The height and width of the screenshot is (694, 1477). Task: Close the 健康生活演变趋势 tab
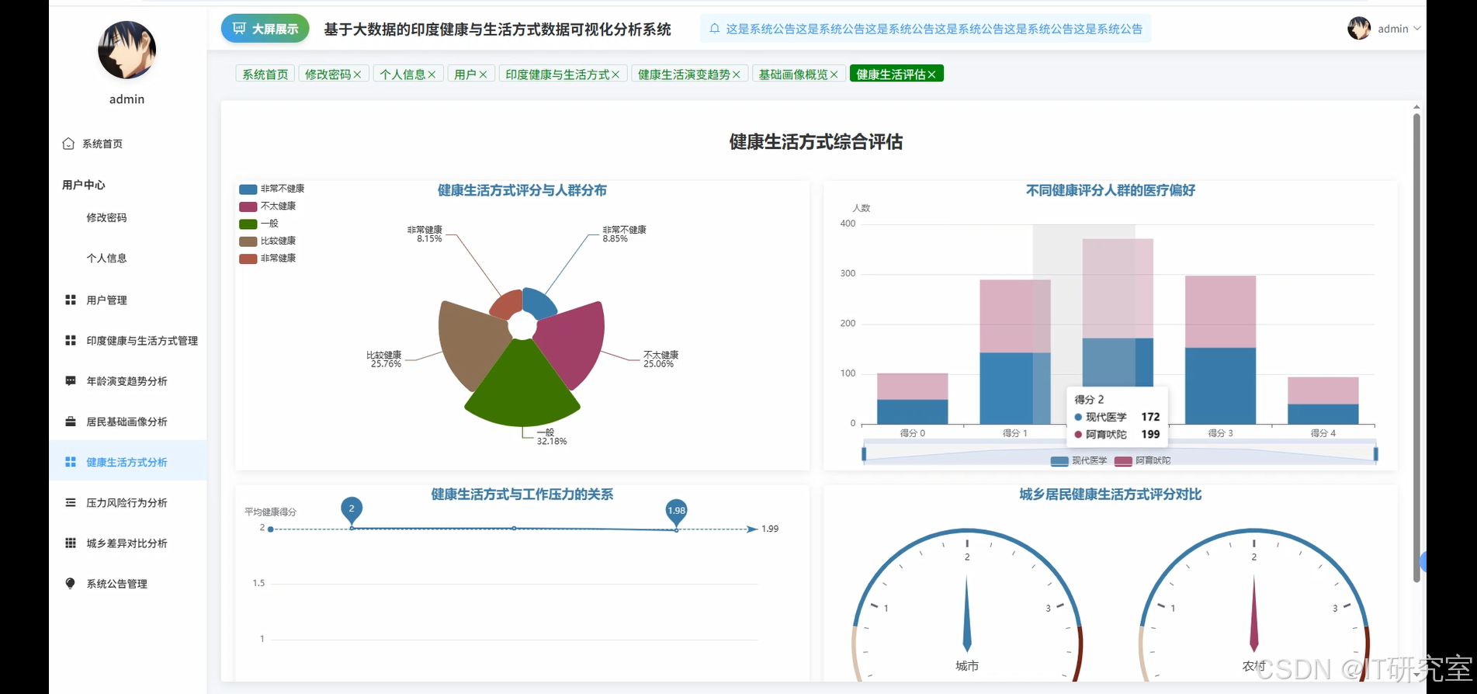click(x=737, y=75)
